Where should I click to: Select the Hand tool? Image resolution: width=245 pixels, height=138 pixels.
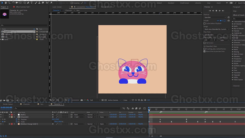(6, 3)
